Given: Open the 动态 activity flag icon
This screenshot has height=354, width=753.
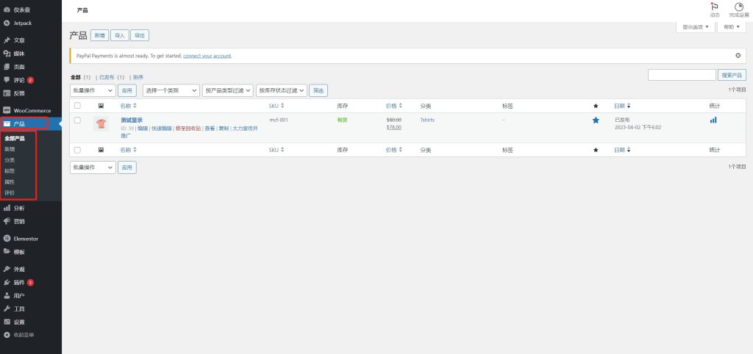Looking at the screenshot, I should tap(715, 7).
